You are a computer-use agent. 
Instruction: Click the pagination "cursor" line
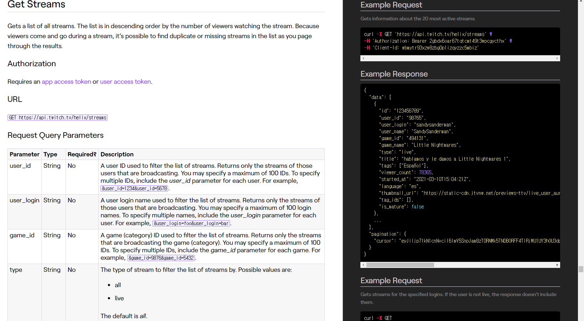point(467,241)
